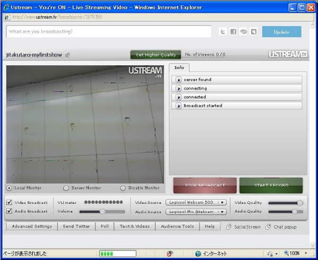Click the Twitter share icon
The image size is (318, 260).
[x=223, y=32]
